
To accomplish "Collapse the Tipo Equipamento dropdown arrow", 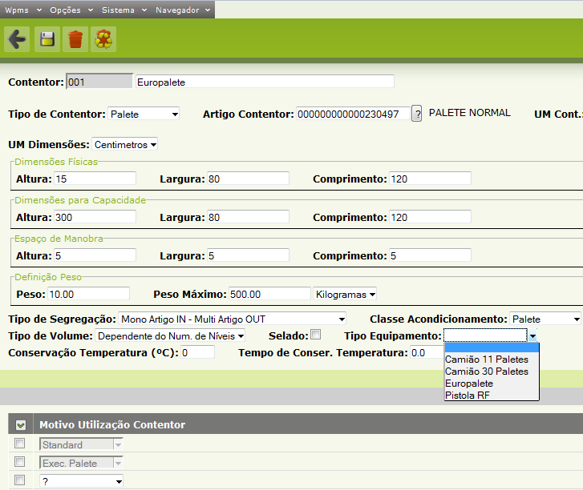I will (532, 336).
